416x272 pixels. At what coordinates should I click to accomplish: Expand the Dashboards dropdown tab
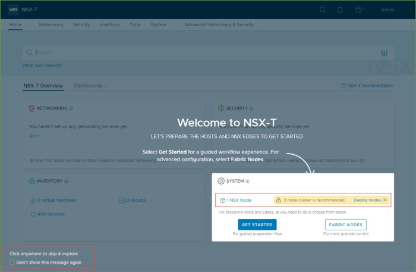pyautogui.click(x=90, y=86)
